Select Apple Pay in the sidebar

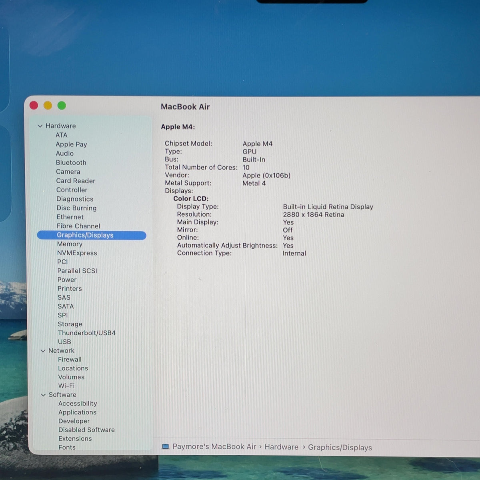pyautogui.click(x=71, y=144)
